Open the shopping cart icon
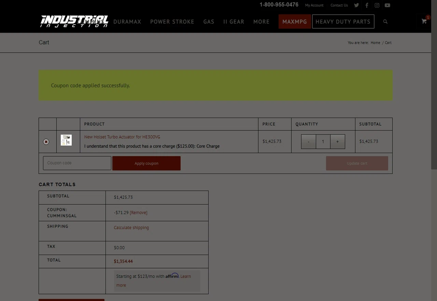The height and width of the screenshot is (301, 437). click(424, 21)
